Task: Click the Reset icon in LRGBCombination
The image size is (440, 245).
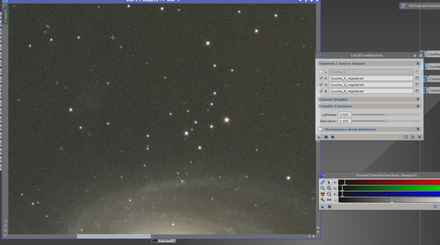Action: 419,137
